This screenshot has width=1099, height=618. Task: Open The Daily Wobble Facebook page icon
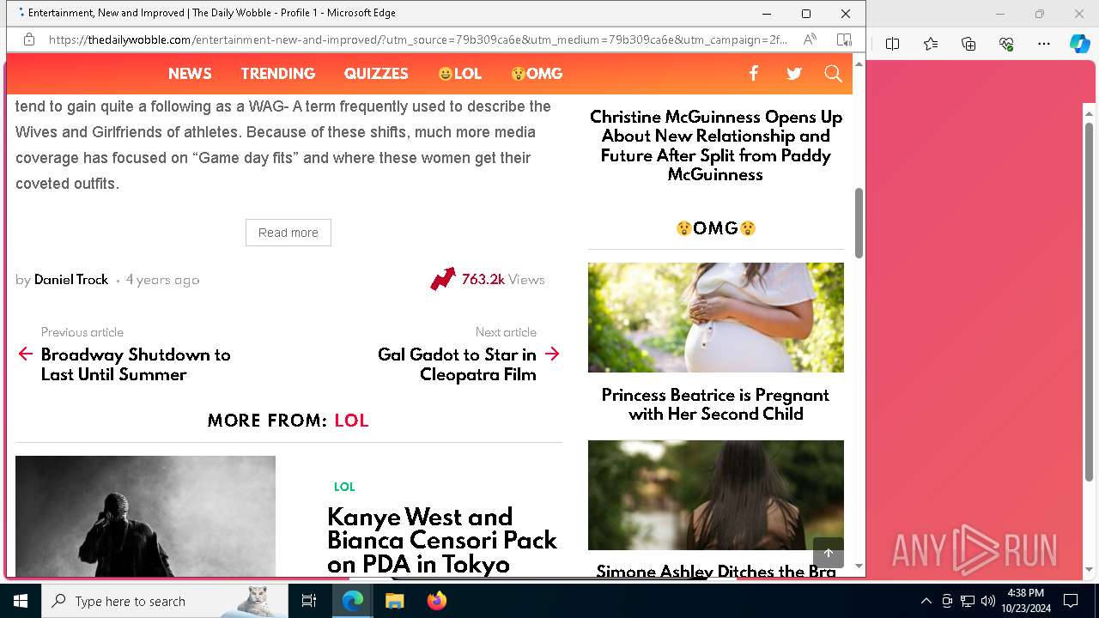pos(753,74)
